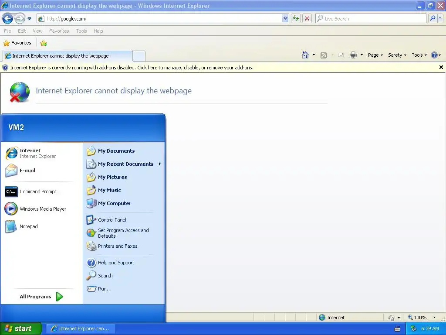
Task: Click inside the Live Search box
Action: pos(371,19)
